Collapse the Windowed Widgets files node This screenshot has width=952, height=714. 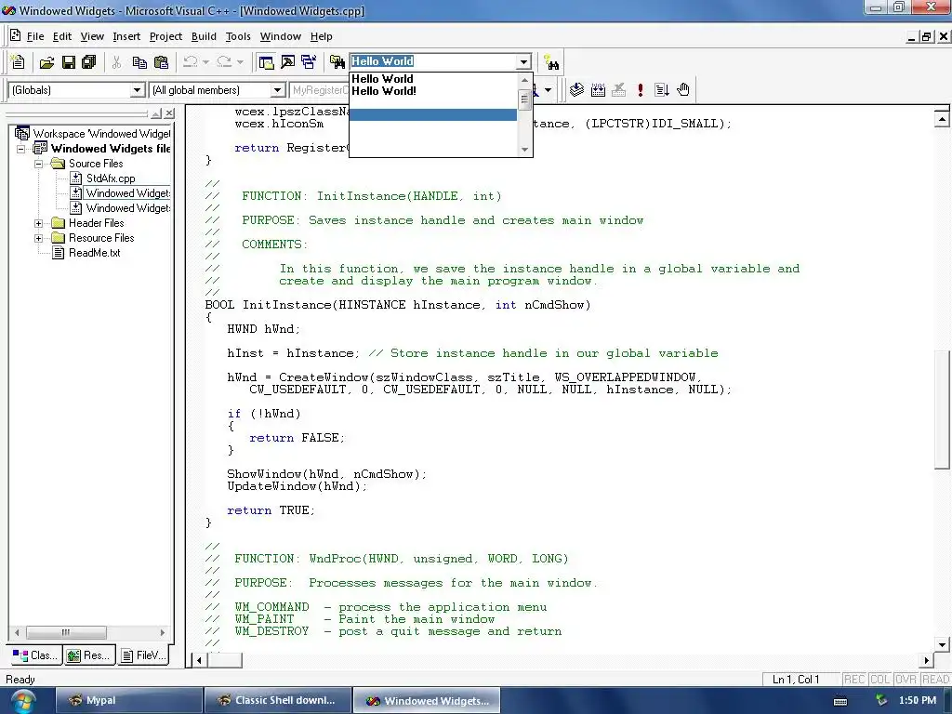tap(21, 149)
